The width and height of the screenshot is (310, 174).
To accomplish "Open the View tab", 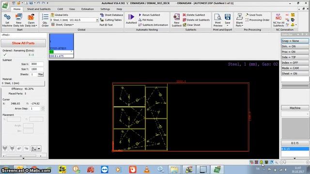I will coord(72,9).
